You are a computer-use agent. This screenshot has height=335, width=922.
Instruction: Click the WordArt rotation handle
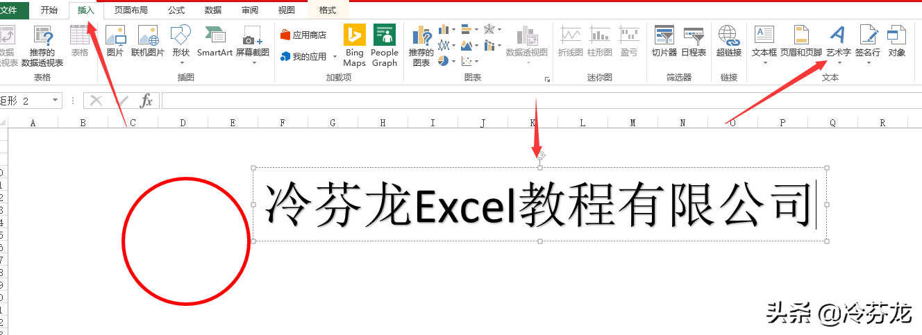coord(542,156)
